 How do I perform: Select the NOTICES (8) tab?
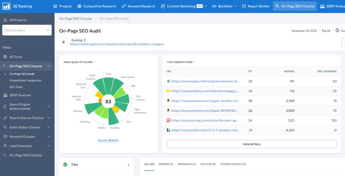(208, 164)
